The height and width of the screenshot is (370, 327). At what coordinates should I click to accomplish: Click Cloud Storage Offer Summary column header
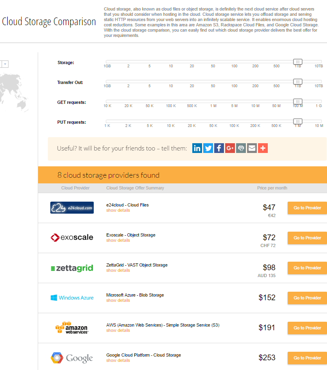click(x=135, y=188)
